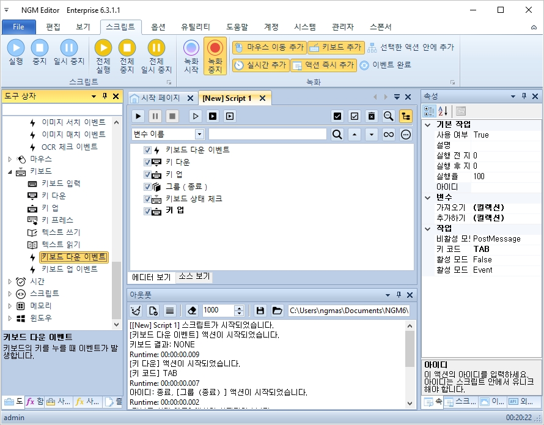Collapse the 변수 property section
544x425 pixels.
(x=428, y=198)
